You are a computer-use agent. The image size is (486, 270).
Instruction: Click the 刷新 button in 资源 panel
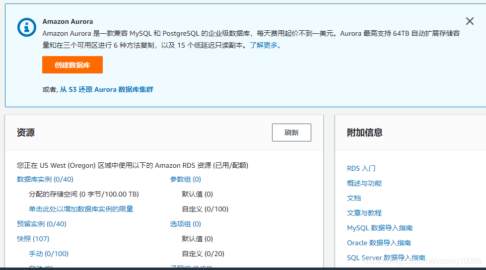coord(291,133)
